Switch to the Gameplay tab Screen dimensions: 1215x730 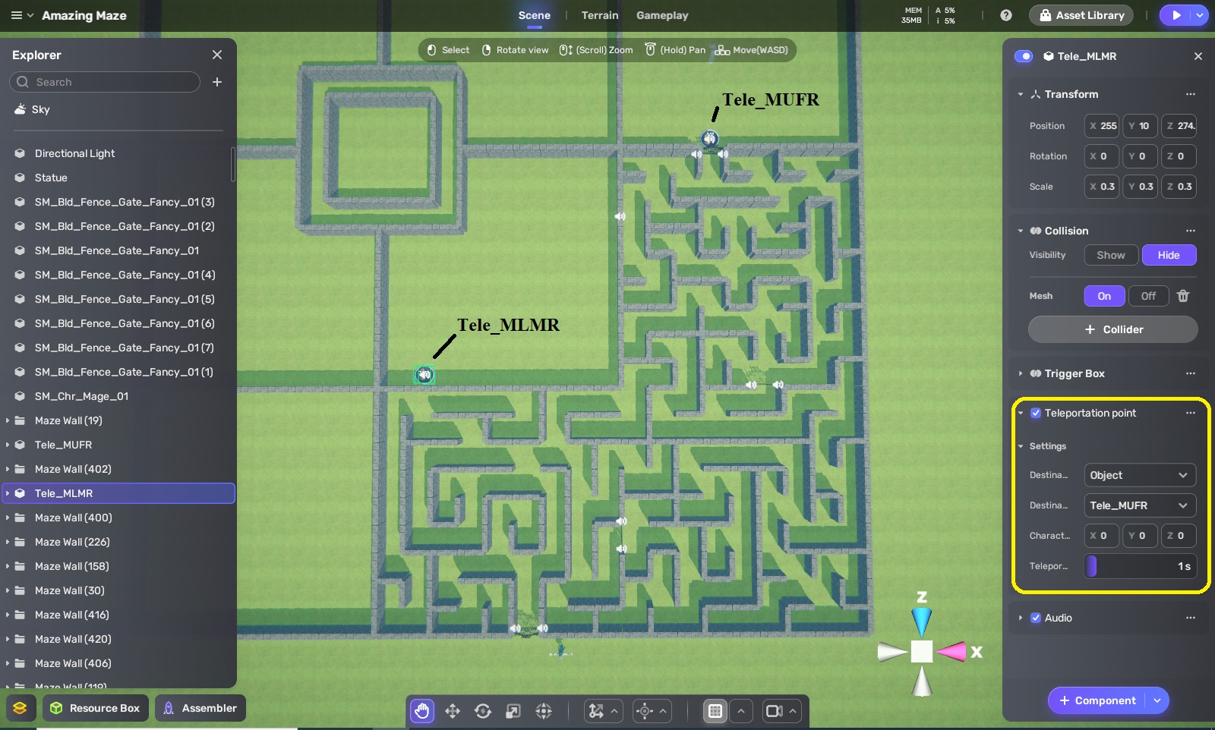tap(662, 15)
